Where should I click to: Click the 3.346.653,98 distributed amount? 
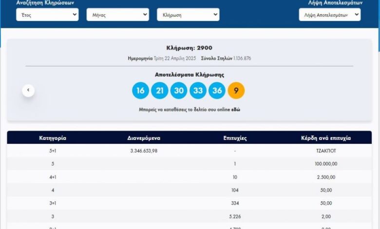pyautogui.click(x=144, y=151)
